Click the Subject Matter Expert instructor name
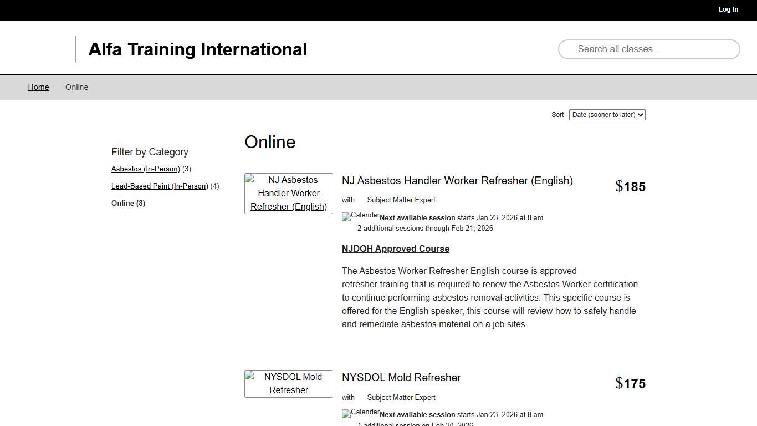 click(401, 200)
